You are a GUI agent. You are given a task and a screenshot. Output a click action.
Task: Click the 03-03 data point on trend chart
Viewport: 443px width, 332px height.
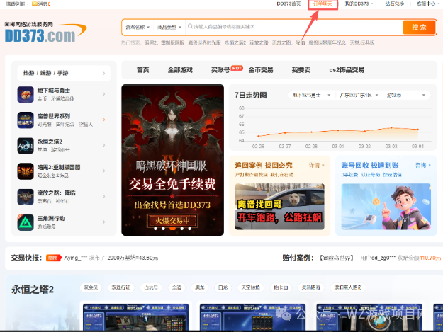tap(391, 128)
